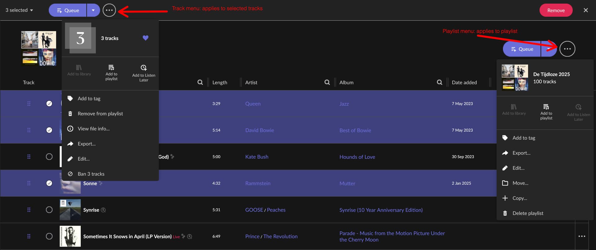Open the track menu three-dots button
596x250 pixels.
pos(109,10)
